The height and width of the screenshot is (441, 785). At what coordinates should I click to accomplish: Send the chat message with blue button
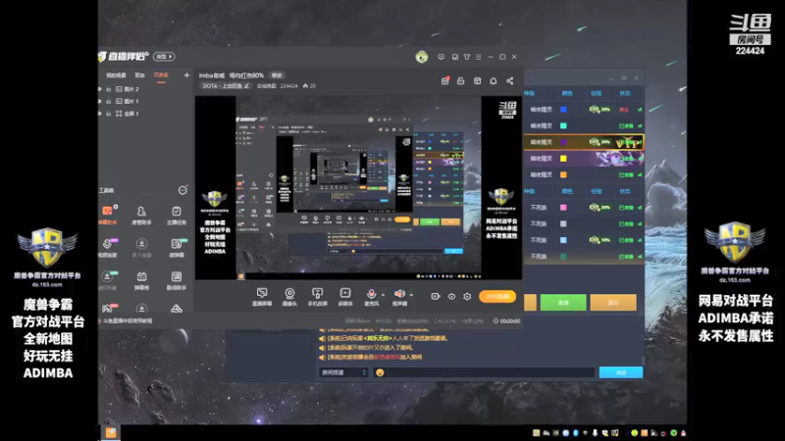621,372
